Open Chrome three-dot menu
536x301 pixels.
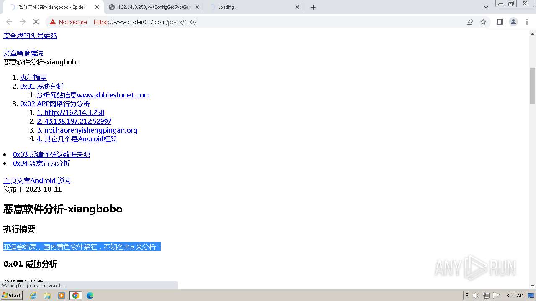coord(527,22)
